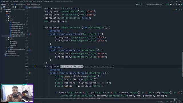Close the RegisterGui07266.java editor tab
Image resolution: width=183 pixels, height=103 pixels.
click(x=41, y=7)
